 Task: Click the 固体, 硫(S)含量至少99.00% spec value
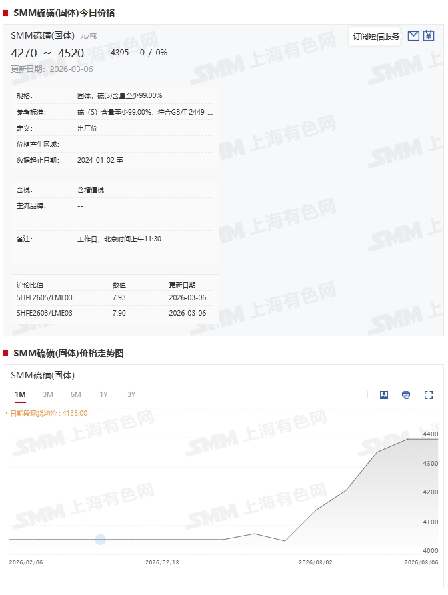(120, 95)
